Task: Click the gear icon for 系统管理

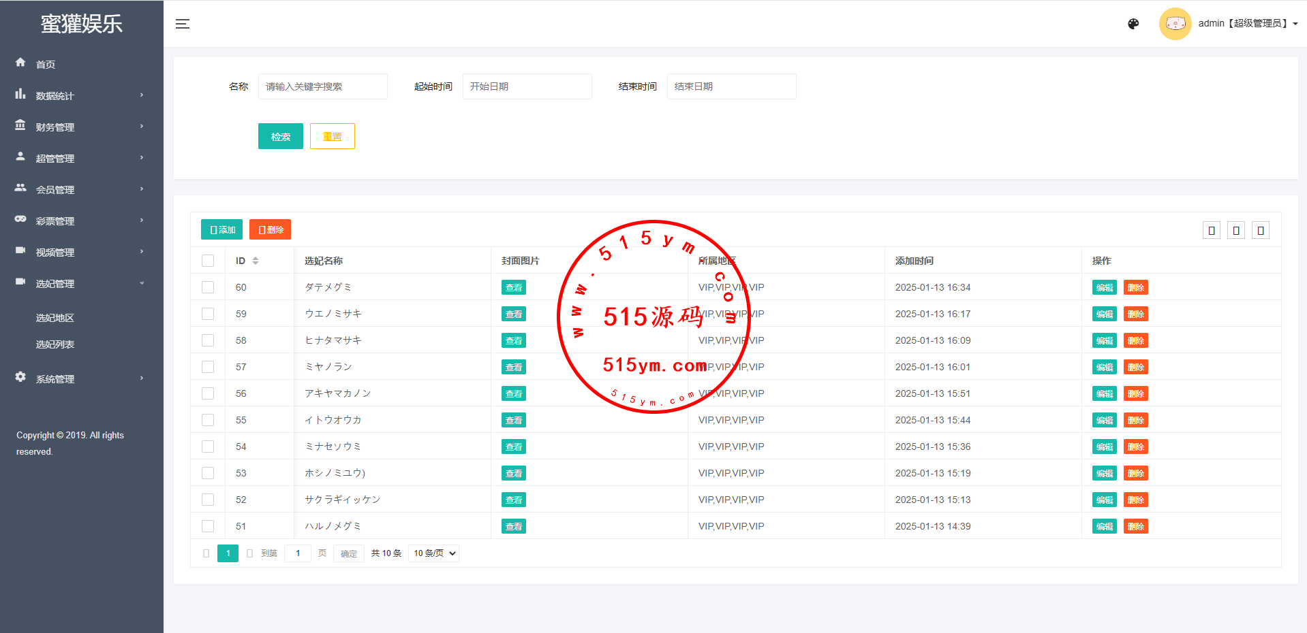Action: pyautogui.click(x=20, y=377)
